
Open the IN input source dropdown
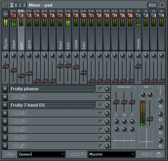(x=41, y=154)
